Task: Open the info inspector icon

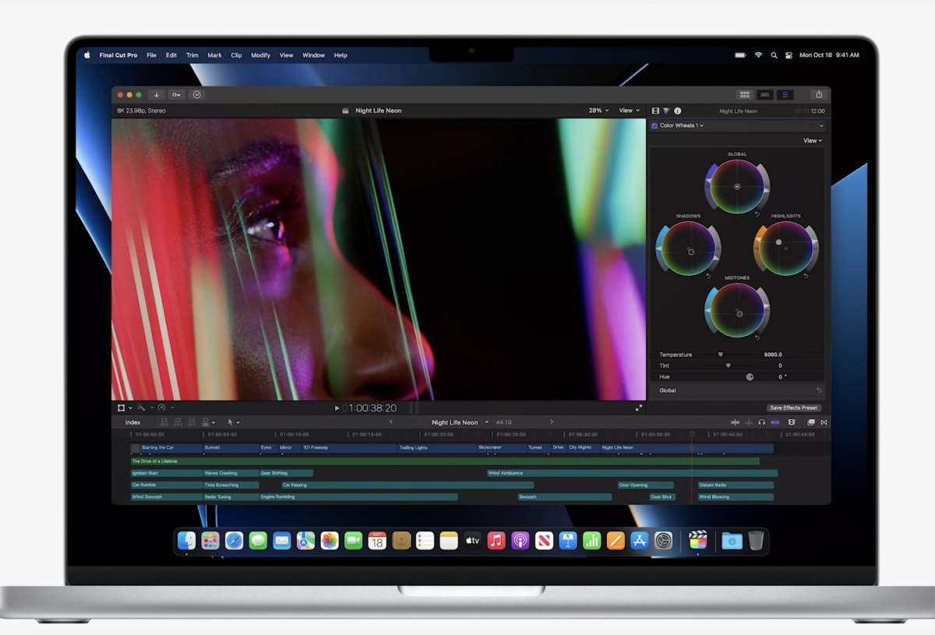Action: coord(677,111)
